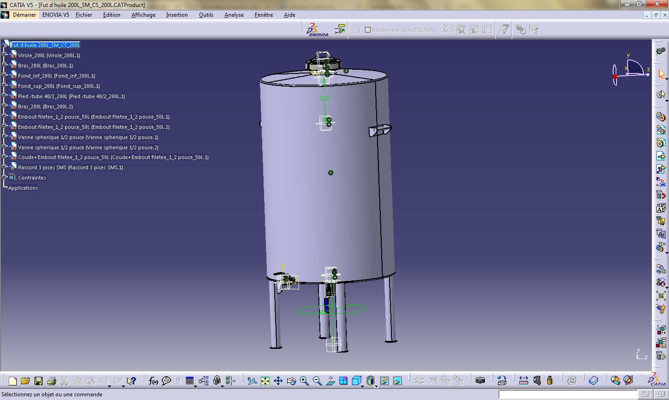Open the Isometric View dropdown arrow
This screenshot has height=400, width=669.
pyautogui.click(x=362, y=386)
